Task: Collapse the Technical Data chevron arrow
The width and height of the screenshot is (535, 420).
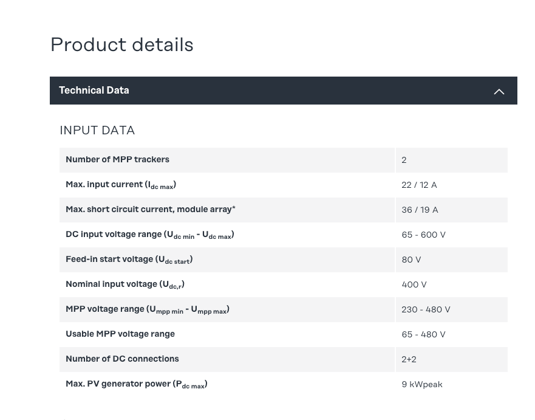Action: (x=499, y=91)
